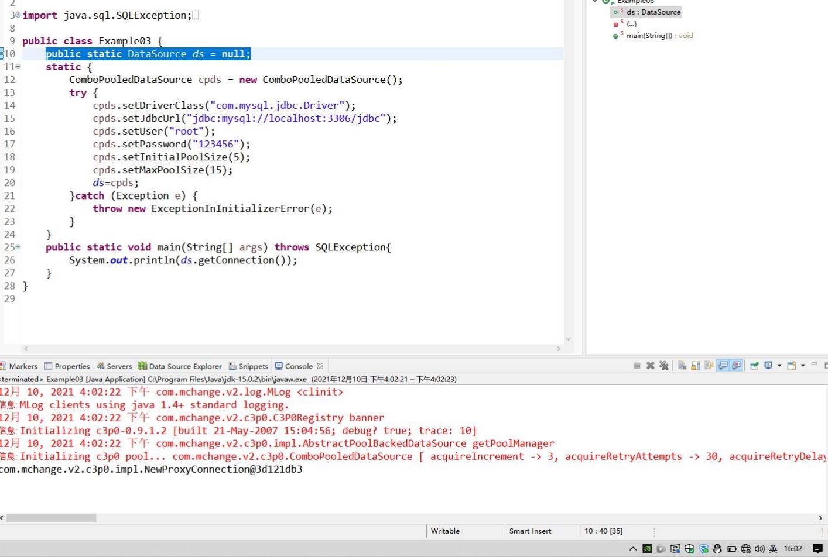The image size is (828, 557).
Task: Open the Display Selected Console dropdown arrow
Action: 779,366
